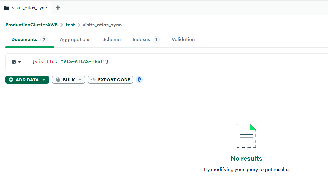Open the test database breadcrumb
The height and width of the screenshot is (195, 328).
click(70, 25)
